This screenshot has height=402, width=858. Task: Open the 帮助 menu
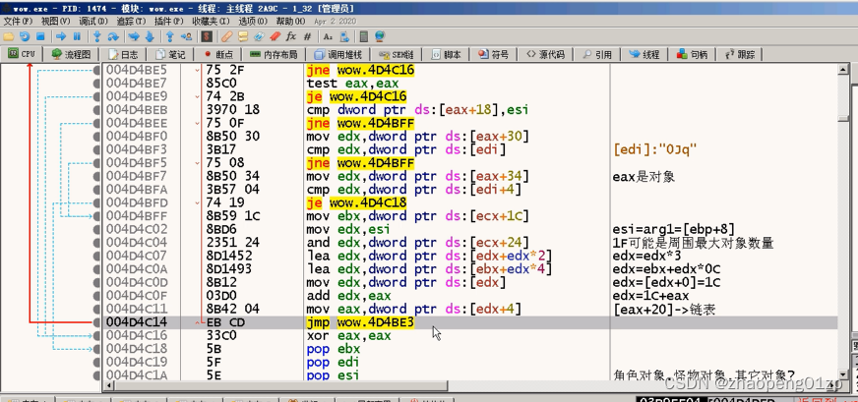point(290,22)
